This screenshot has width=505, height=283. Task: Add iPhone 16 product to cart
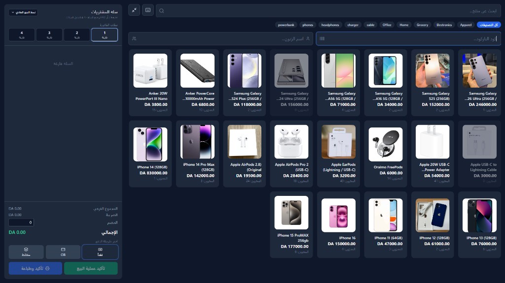click(x=338, y=225)
